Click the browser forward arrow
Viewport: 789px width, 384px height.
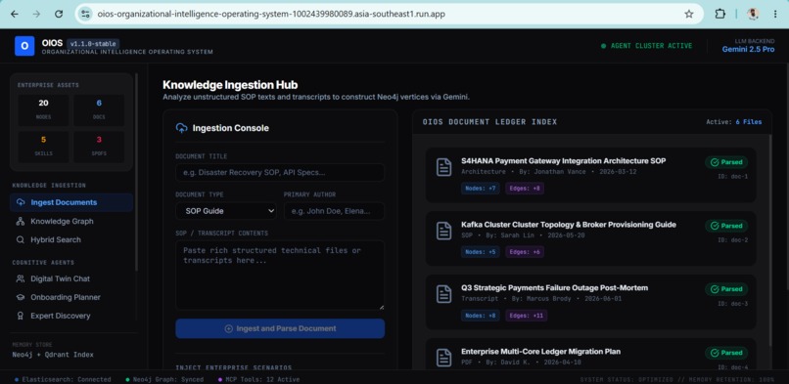point(36,14)
